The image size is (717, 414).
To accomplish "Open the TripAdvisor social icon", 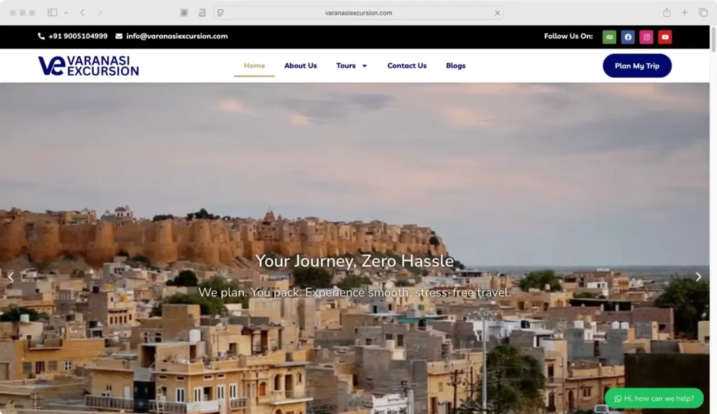I will [x=609, y=36].
